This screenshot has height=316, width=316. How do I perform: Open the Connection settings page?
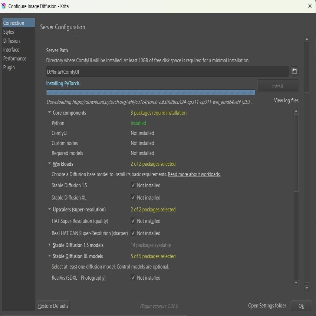pyautogui.click(x=19, y=23)
